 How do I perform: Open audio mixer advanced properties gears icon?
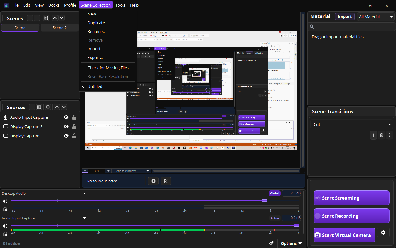pyautogui.click(x=271, y=243)
